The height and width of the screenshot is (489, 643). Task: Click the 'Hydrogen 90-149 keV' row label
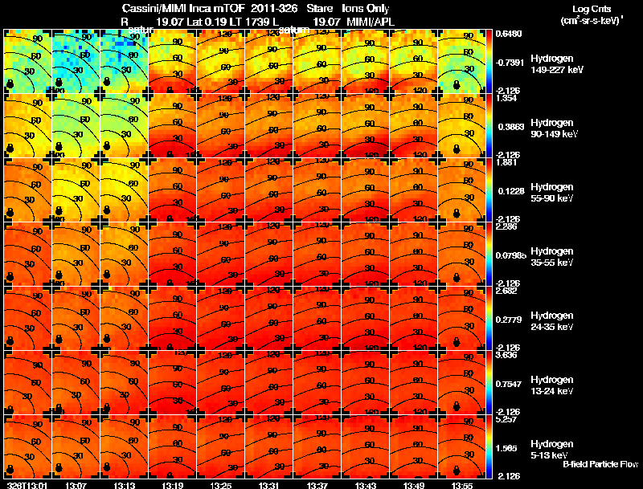coord(554,128)
